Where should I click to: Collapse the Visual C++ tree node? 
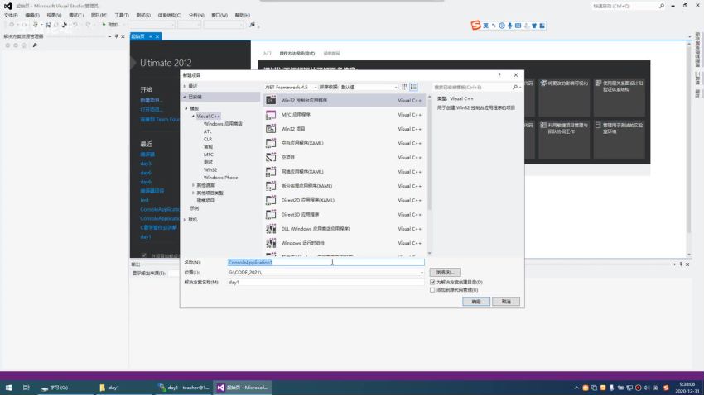(x=193, y=116)
